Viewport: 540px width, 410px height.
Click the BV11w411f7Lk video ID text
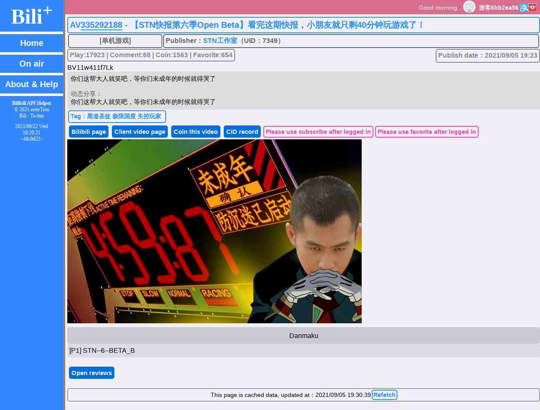coord(90,67)
